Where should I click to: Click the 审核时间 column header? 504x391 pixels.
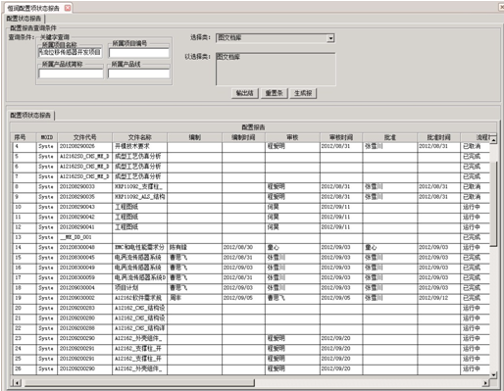(x=341, y=137)
